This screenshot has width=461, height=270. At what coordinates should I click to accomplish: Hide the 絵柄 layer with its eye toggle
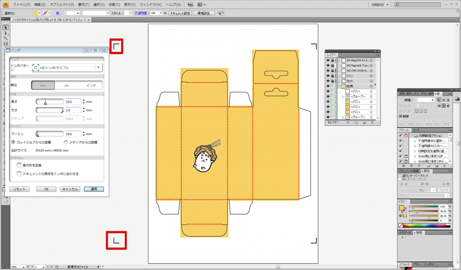pos(327,85)
